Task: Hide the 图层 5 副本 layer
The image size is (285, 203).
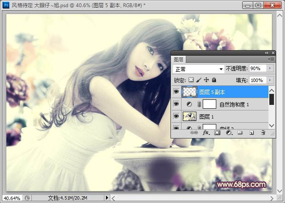Action: click(176, 92)
